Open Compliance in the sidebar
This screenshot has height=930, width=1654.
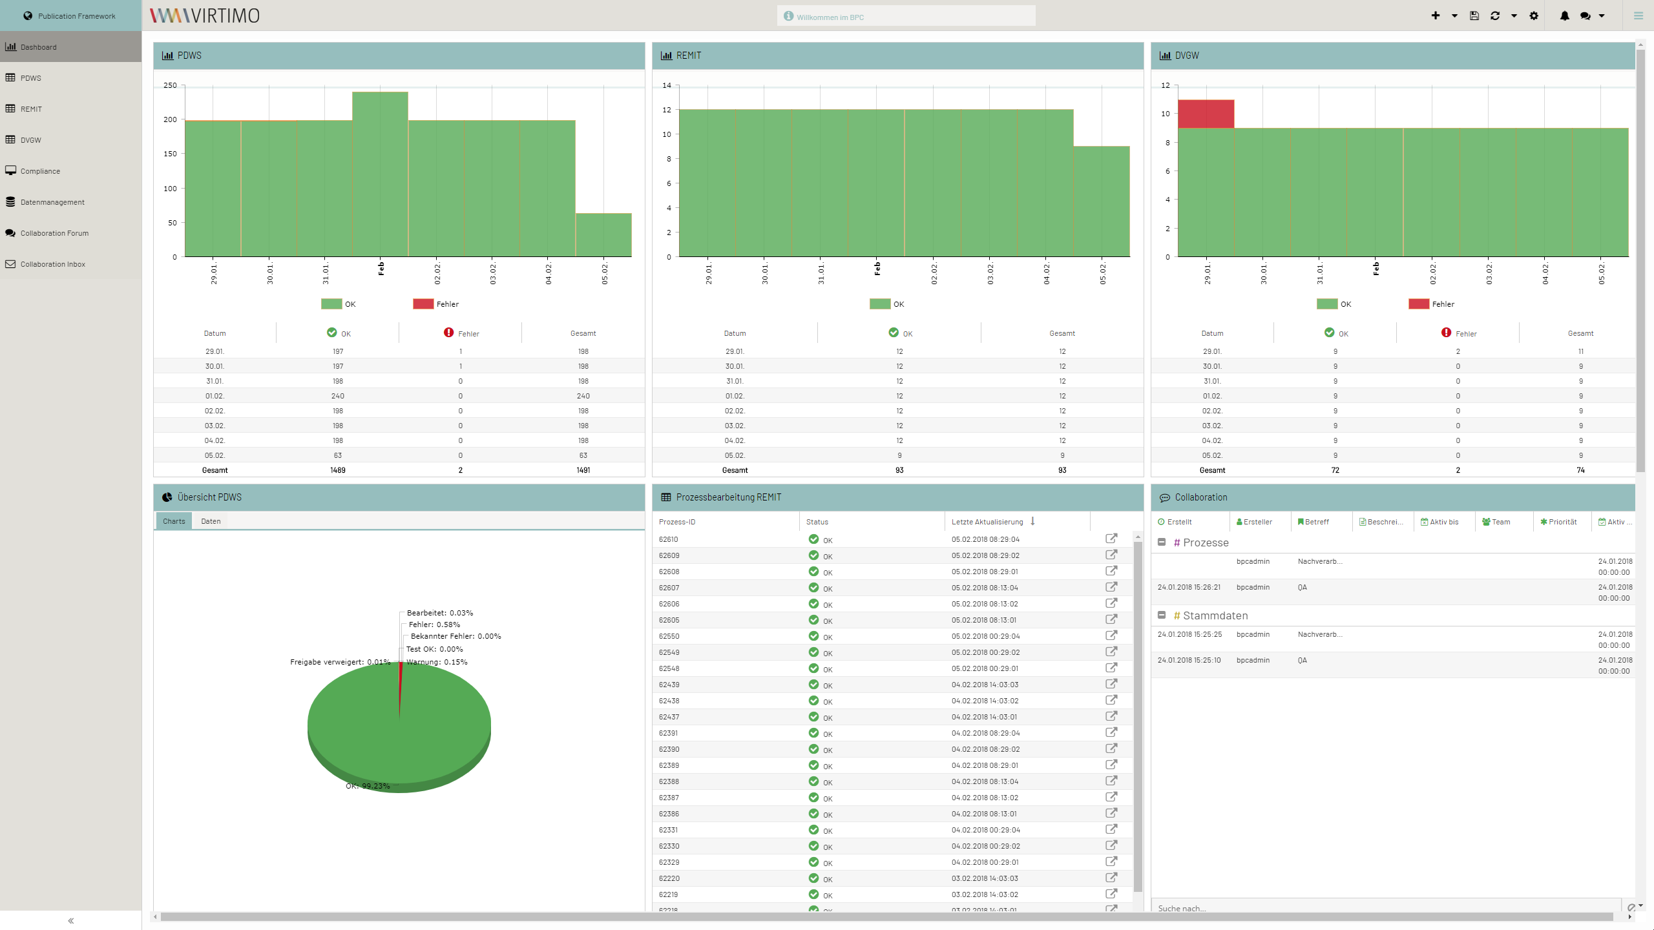pyautogui.click(x=70, y=170)
